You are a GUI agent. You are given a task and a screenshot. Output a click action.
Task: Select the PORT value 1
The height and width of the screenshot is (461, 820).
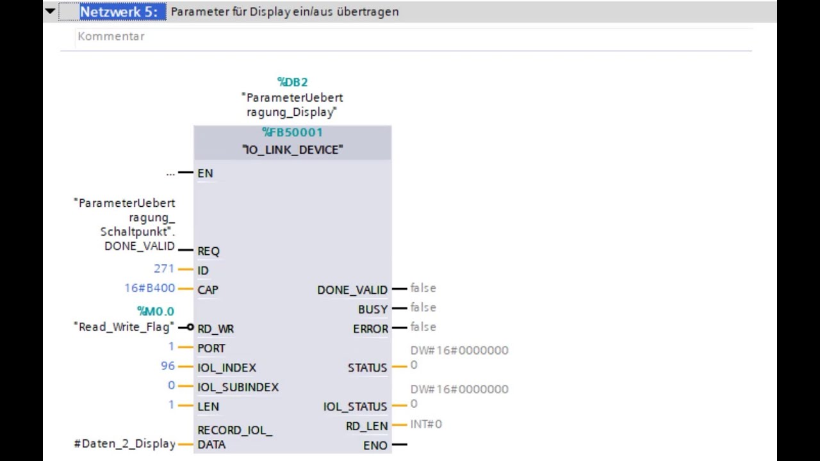tap(171, 346)
